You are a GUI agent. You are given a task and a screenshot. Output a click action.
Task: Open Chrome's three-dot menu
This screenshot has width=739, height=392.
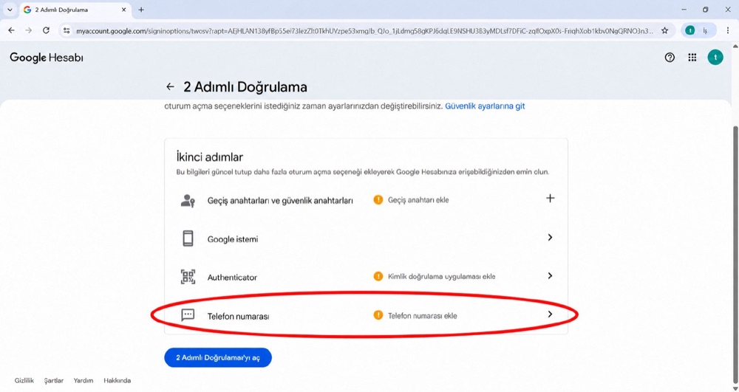(728, 30)
